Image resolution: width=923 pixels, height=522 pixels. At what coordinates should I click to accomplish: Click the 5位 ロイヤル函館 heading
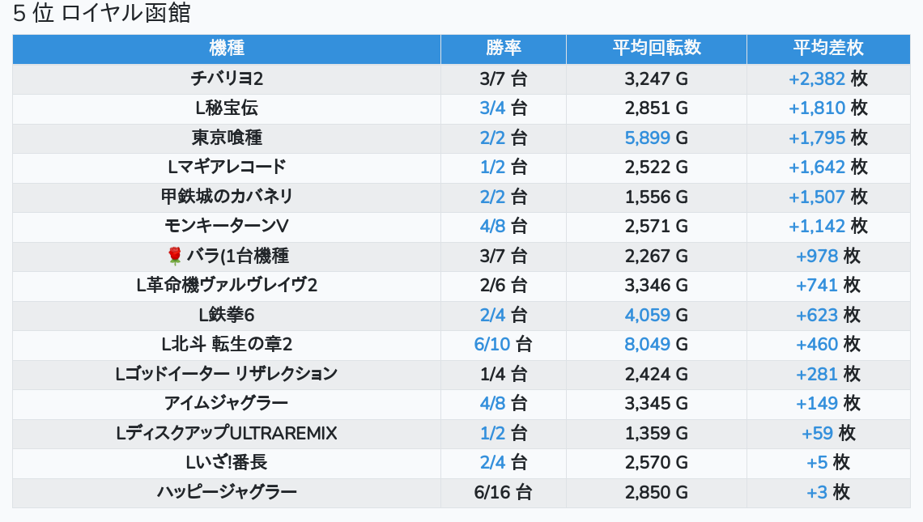[x=102, y=14]
